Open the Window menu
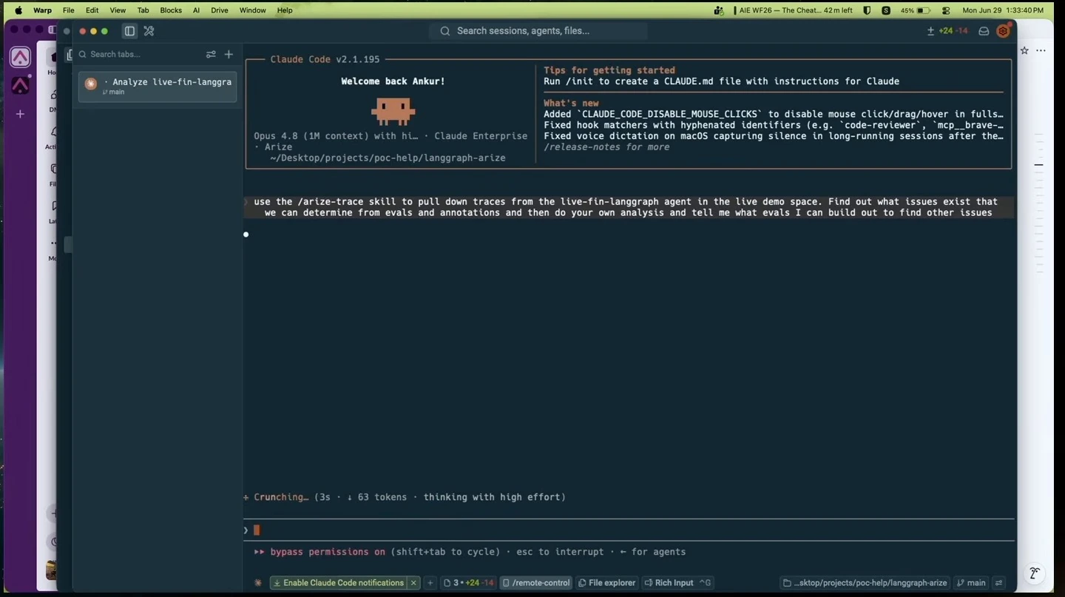The image size is (1065, 597). coord(252,10)
